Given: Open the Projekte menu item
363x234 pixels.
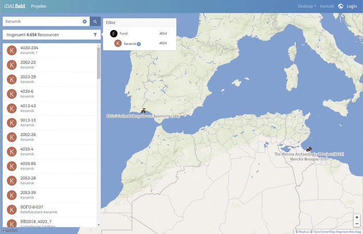Looking at the screenshot, I should (38, 6).
